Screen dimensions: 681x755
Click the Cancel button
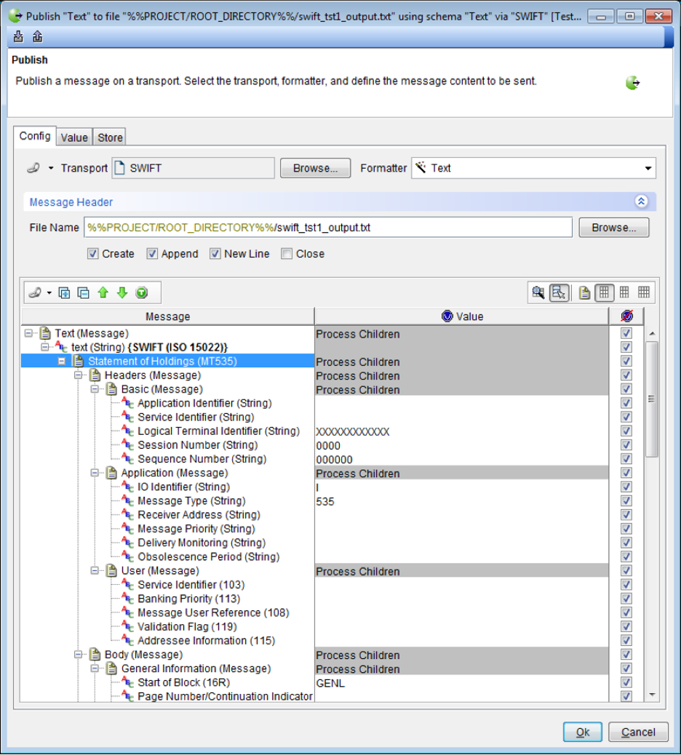pos(638,732)
